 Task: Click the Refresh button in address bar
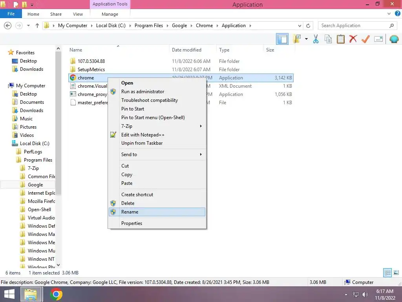(308, 26)
